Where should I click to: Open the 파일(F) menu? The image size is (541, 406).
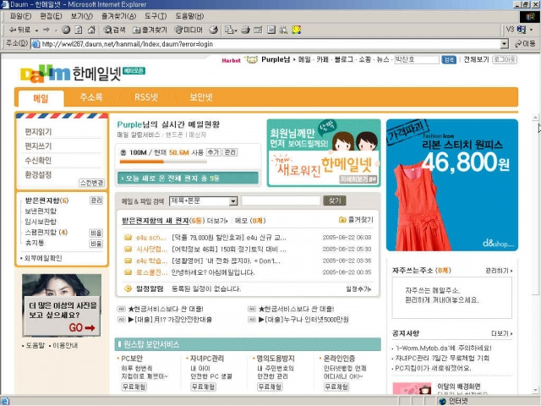[20, 16]
